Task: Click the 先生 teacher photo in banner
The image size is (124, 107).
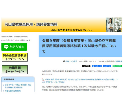Action: (x=114, y=25)
